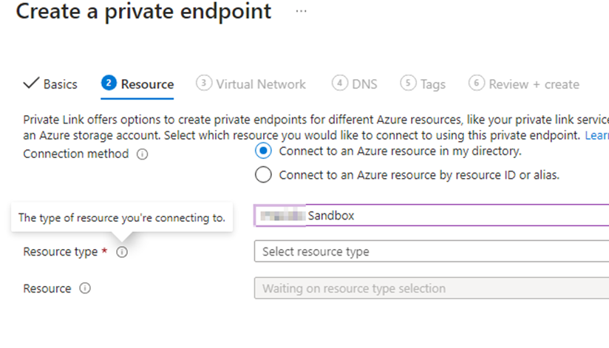Image resolution: width=609 pixels, height=348 pixels.
Task: Click the step 6 Review circle icon
Action: click(x=476, y=83)
